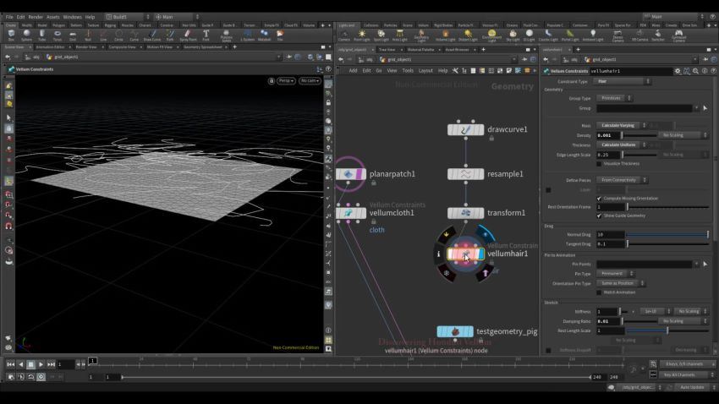
Task: Select the Grid shelf tool
Action: (73, 35)
